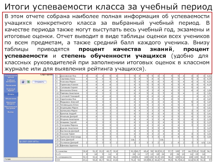Screen dimensions: 217x163
Task: Click the average score 3,62
Action: (x=209, y=108)
